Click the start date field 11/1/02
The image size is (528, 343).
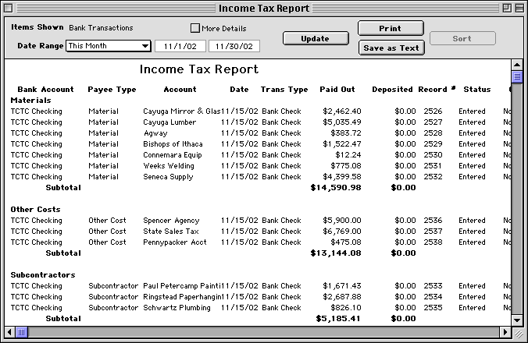[x=180, y=47]
